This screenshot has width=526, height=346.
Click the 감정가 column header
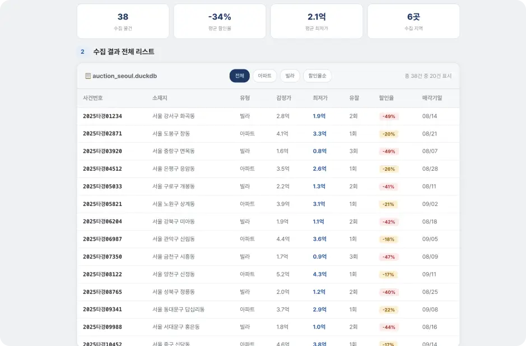tap(284, 98)
